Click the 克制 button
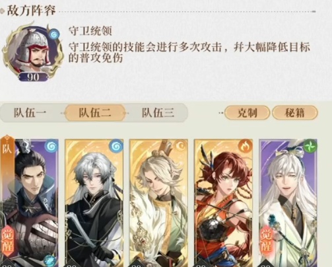 [x=248, y=113]
